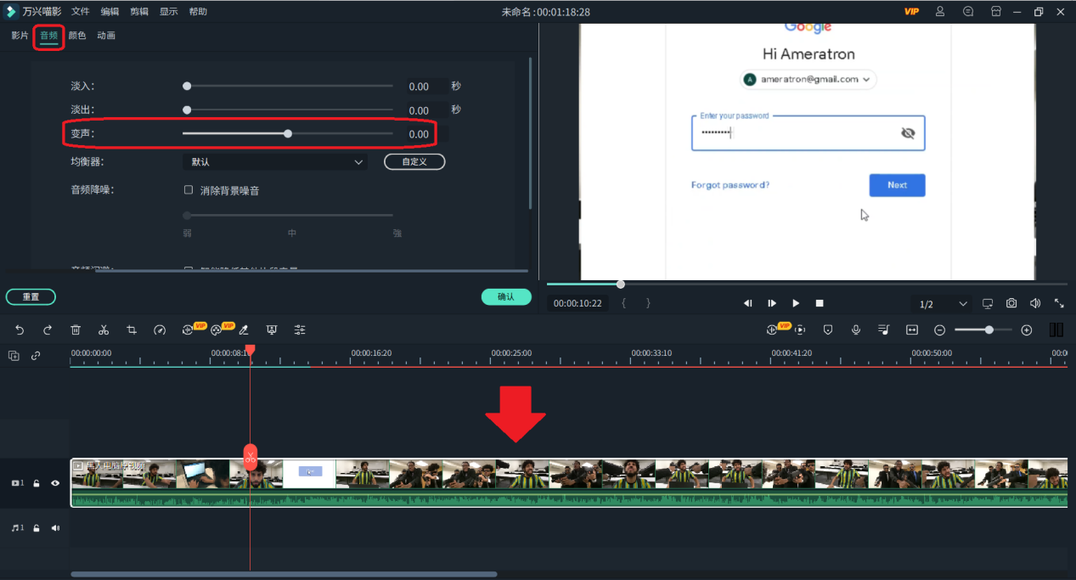Click the 确认 button
The width and height of the screenshot is (1076, 580).
506,297
